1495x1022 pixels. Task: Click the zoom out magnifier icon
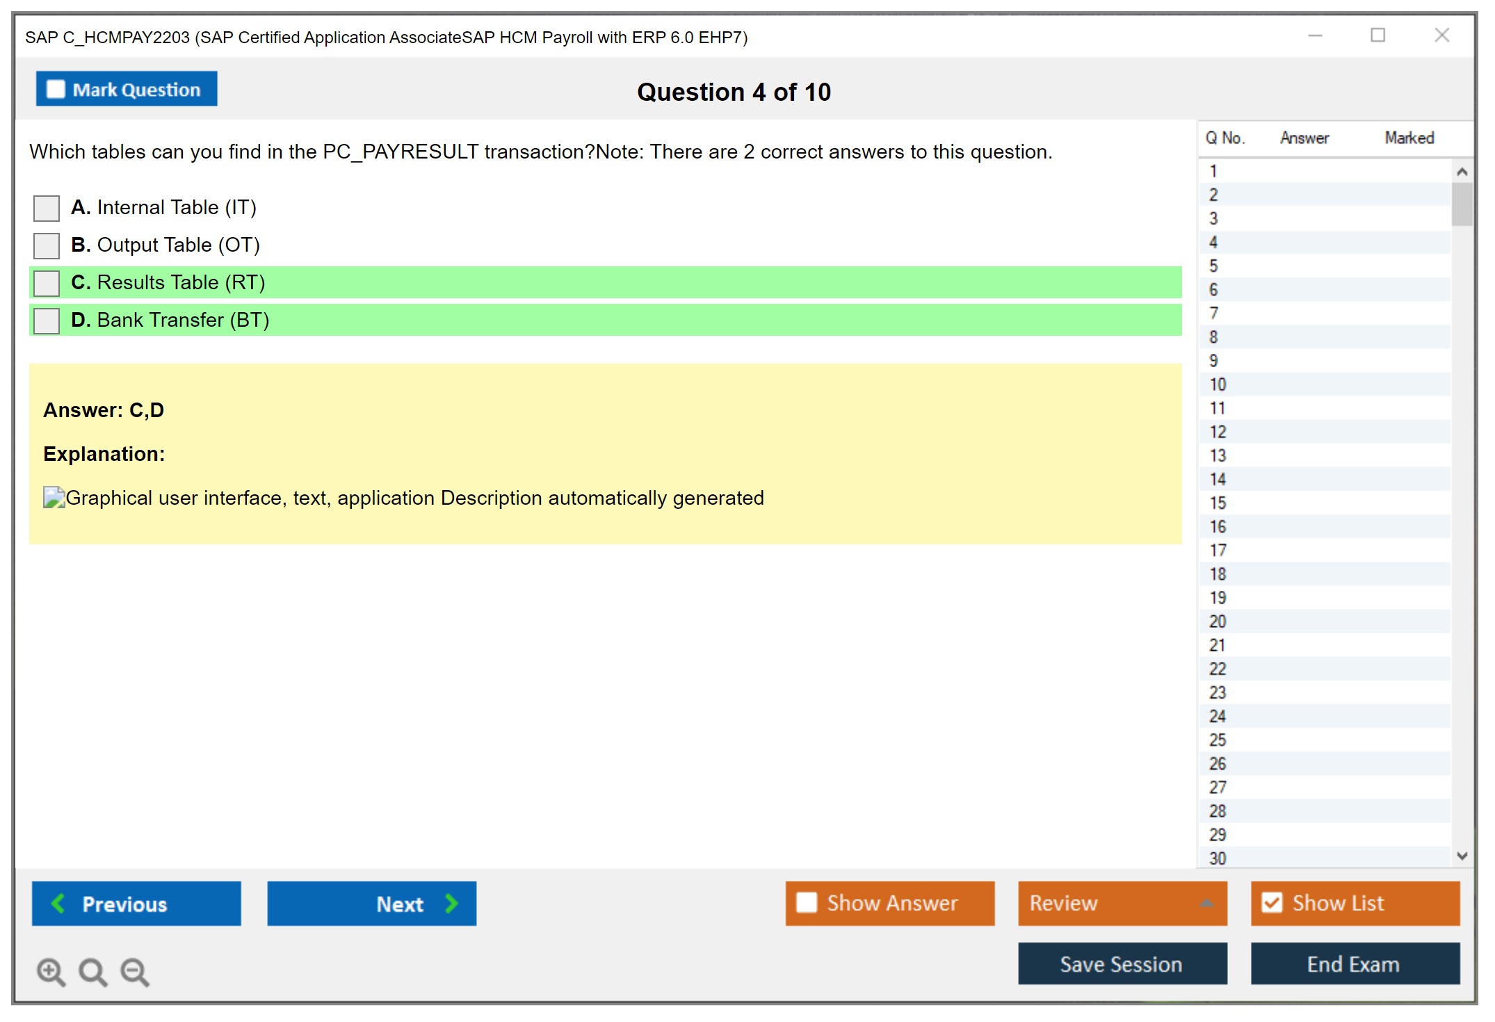pos(134,971)
